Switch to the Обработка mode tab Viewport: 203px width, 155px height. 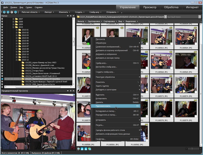pos(171,7)
